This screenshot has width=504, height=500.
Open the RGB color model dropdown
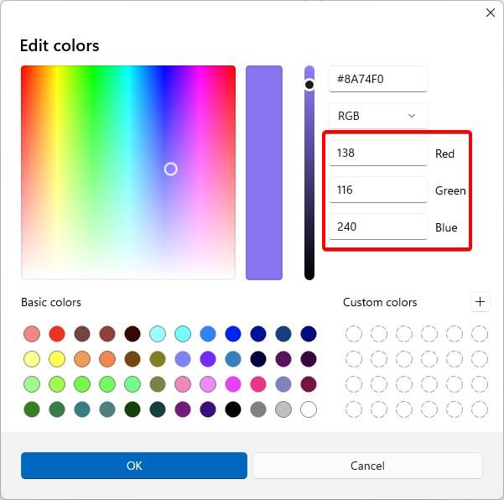tap(377, 116)
